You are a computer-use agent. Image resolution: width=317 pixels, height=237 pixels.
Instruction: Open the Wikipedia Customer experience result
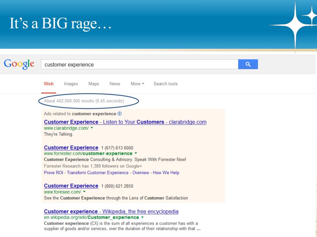[x=111, y=211]
